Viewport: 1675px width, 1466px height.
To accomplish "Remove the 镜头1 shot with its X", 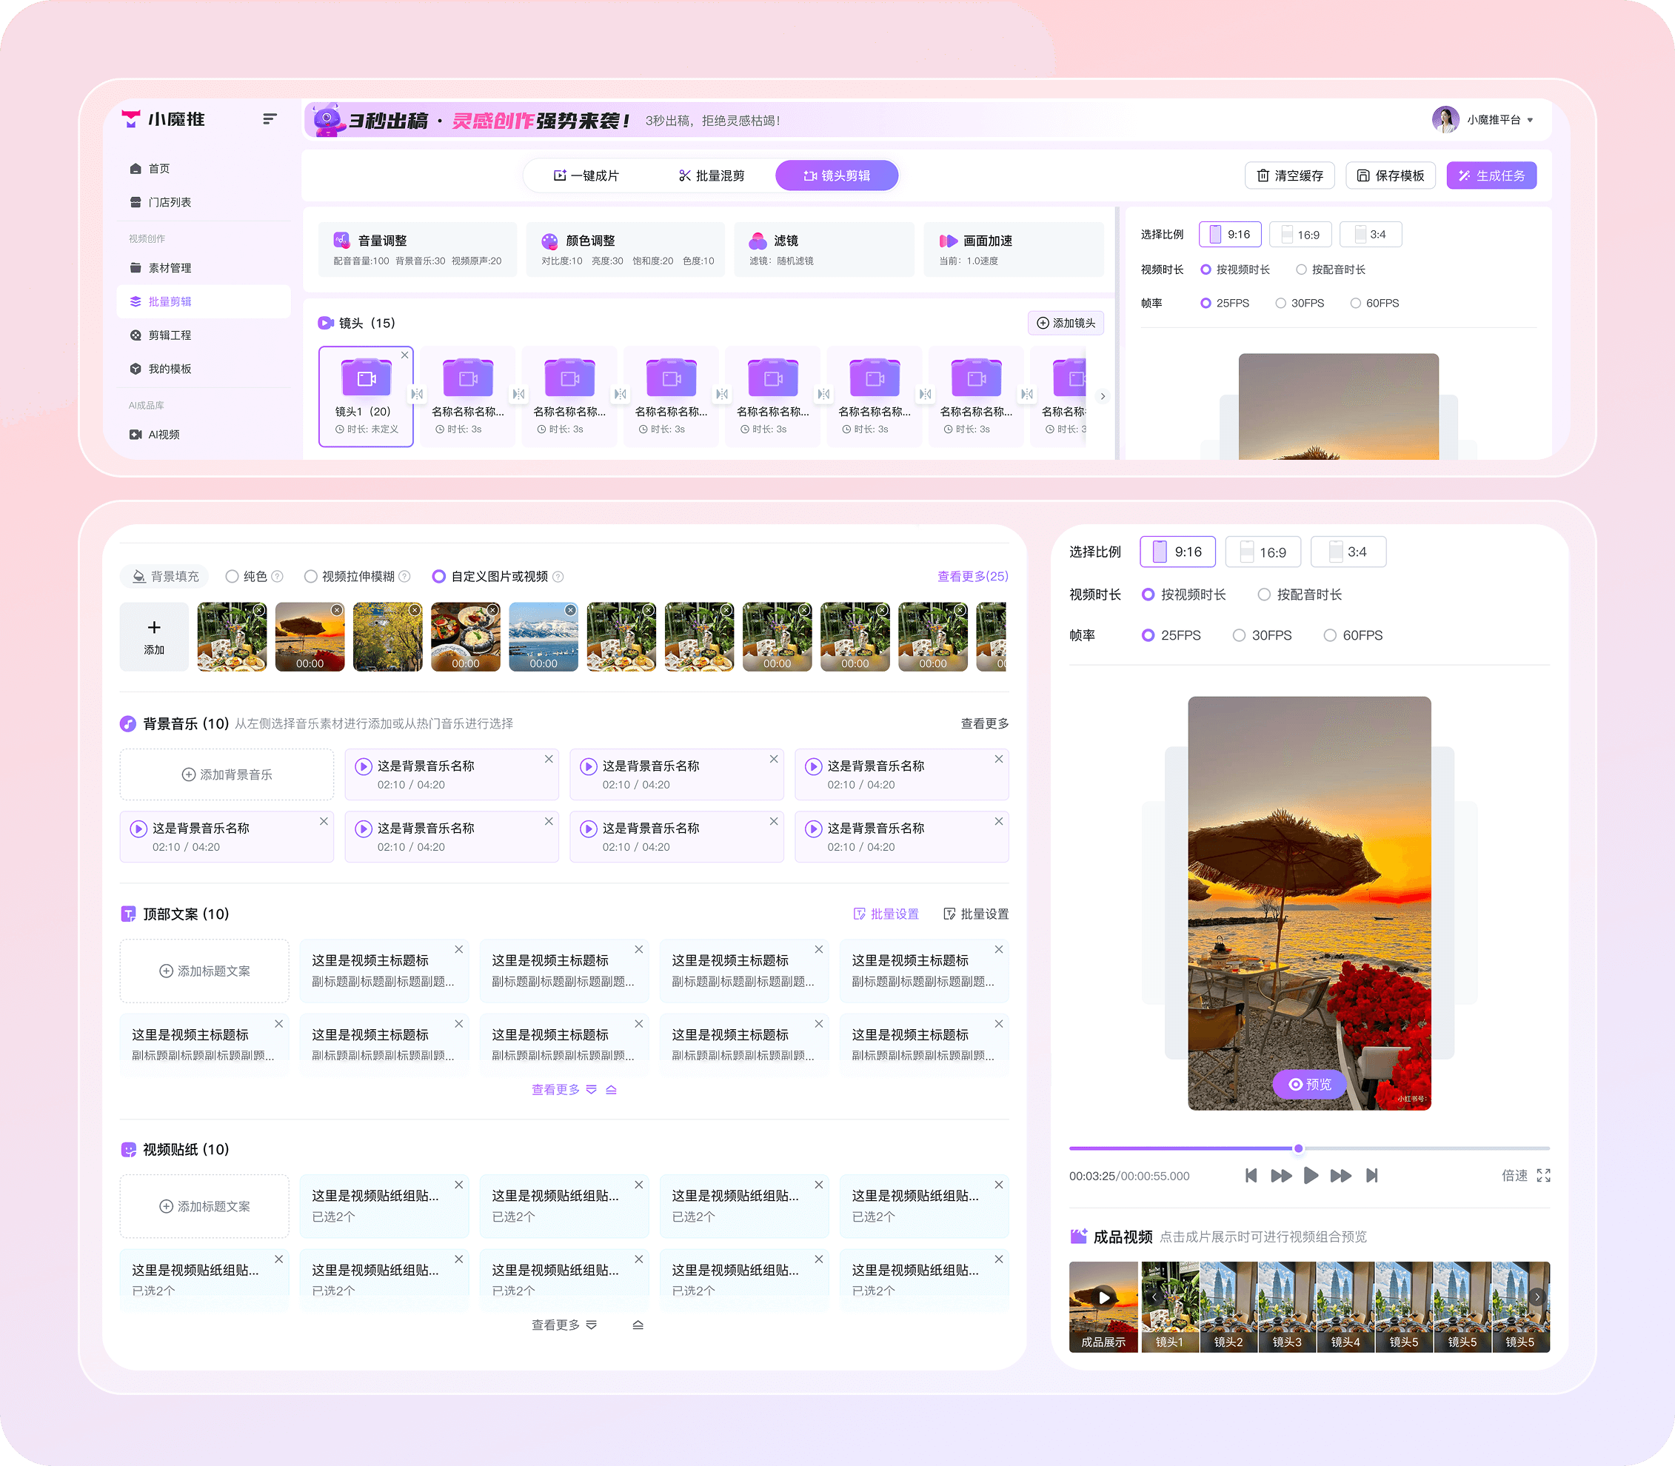I will tap(404, 355).
